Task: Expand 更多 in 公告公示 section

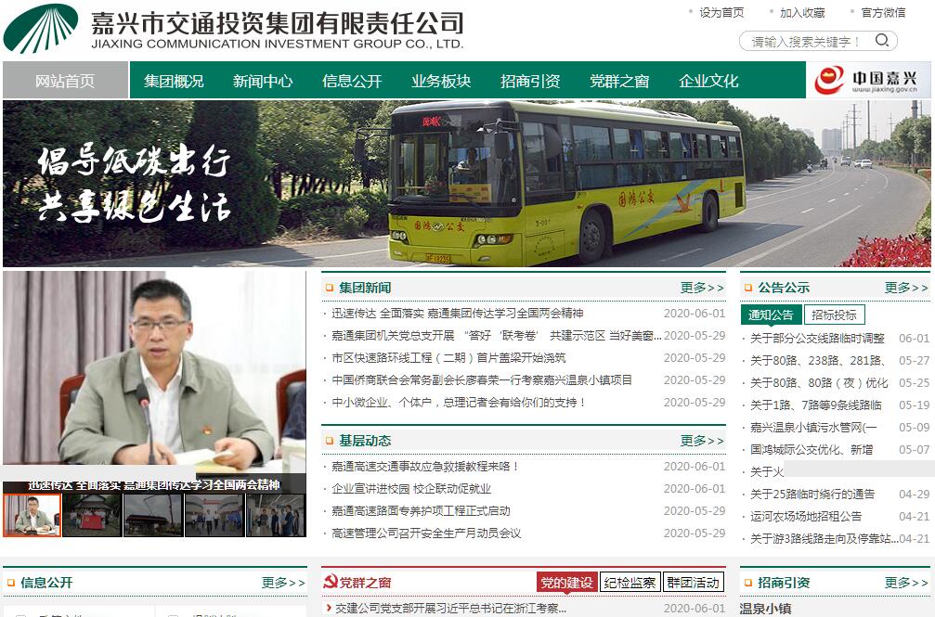Action: pos(906,288)
